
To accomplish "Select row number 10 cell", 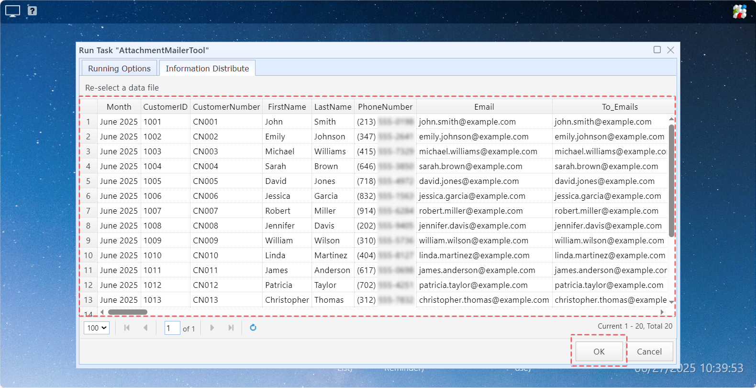I will tap(89, 255).
